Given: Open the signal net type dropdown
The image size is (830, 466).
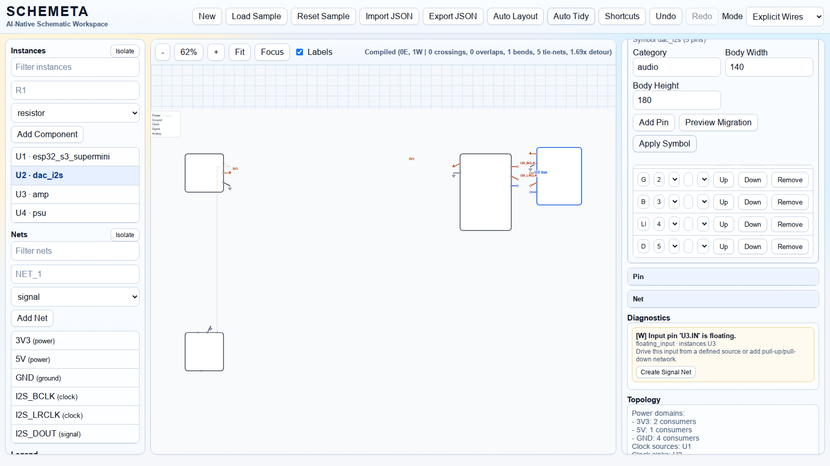Looking at the screenshot, I should [75, 297].
